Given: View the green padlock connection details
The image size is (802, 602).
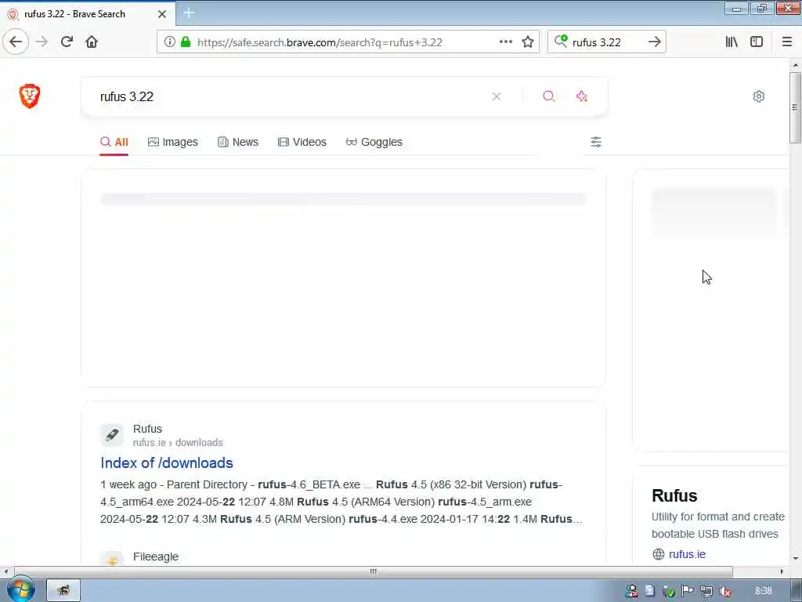Looking at the screenshot, I should click(186, 42).
